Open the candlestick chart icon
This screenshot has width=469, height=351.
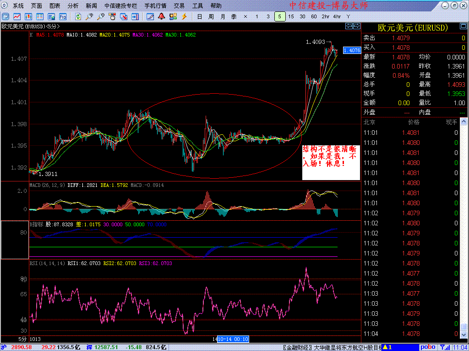click(28, 16)
